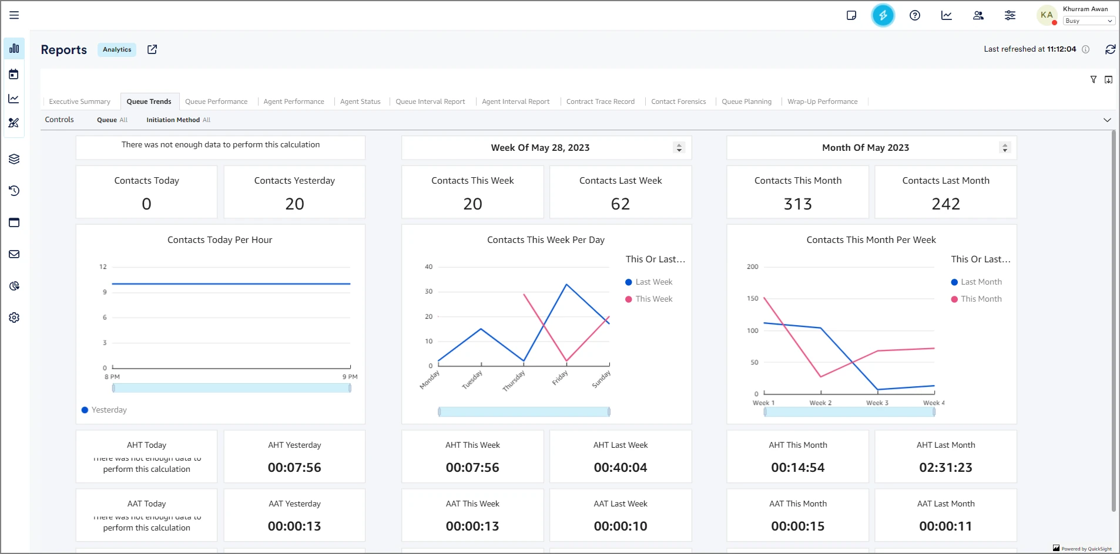This screenshot has height=554, width=1120.
Task: Click the lightning bolt quick action icon
Action: point(883,15)
